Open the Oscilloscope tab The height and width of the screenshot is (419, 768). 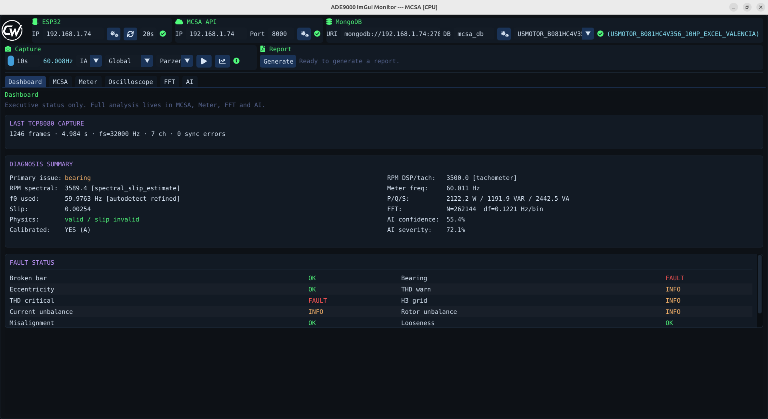click(131, 82)
